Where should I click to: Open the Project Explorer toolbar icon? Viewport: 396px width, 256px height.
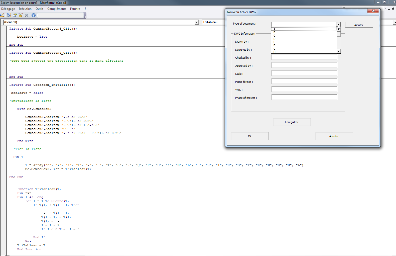(9, 15)
